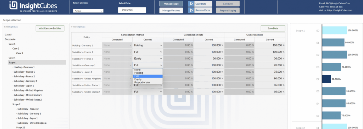Open Generated method dropdown for Holding - Germany 1
The image size is (363, 129).
(117, 45)
